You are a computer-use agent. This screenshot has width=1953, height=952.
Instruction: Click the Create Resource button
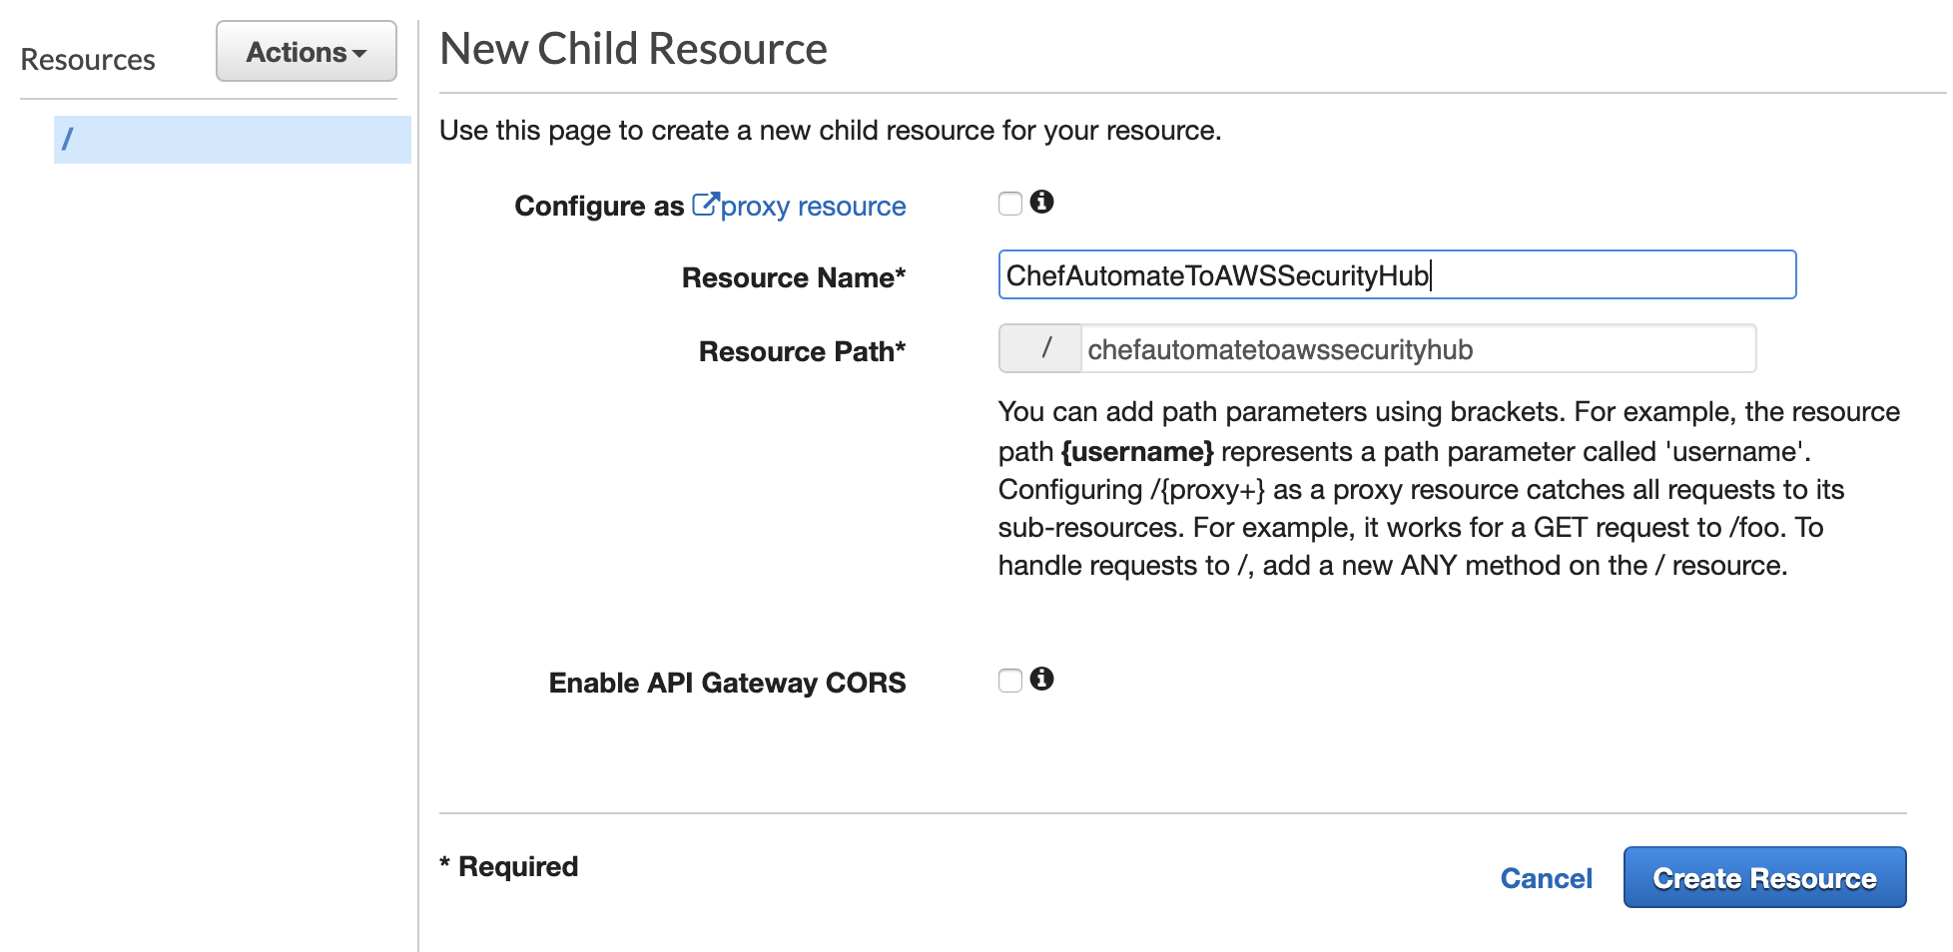(x=1764, y=878)
